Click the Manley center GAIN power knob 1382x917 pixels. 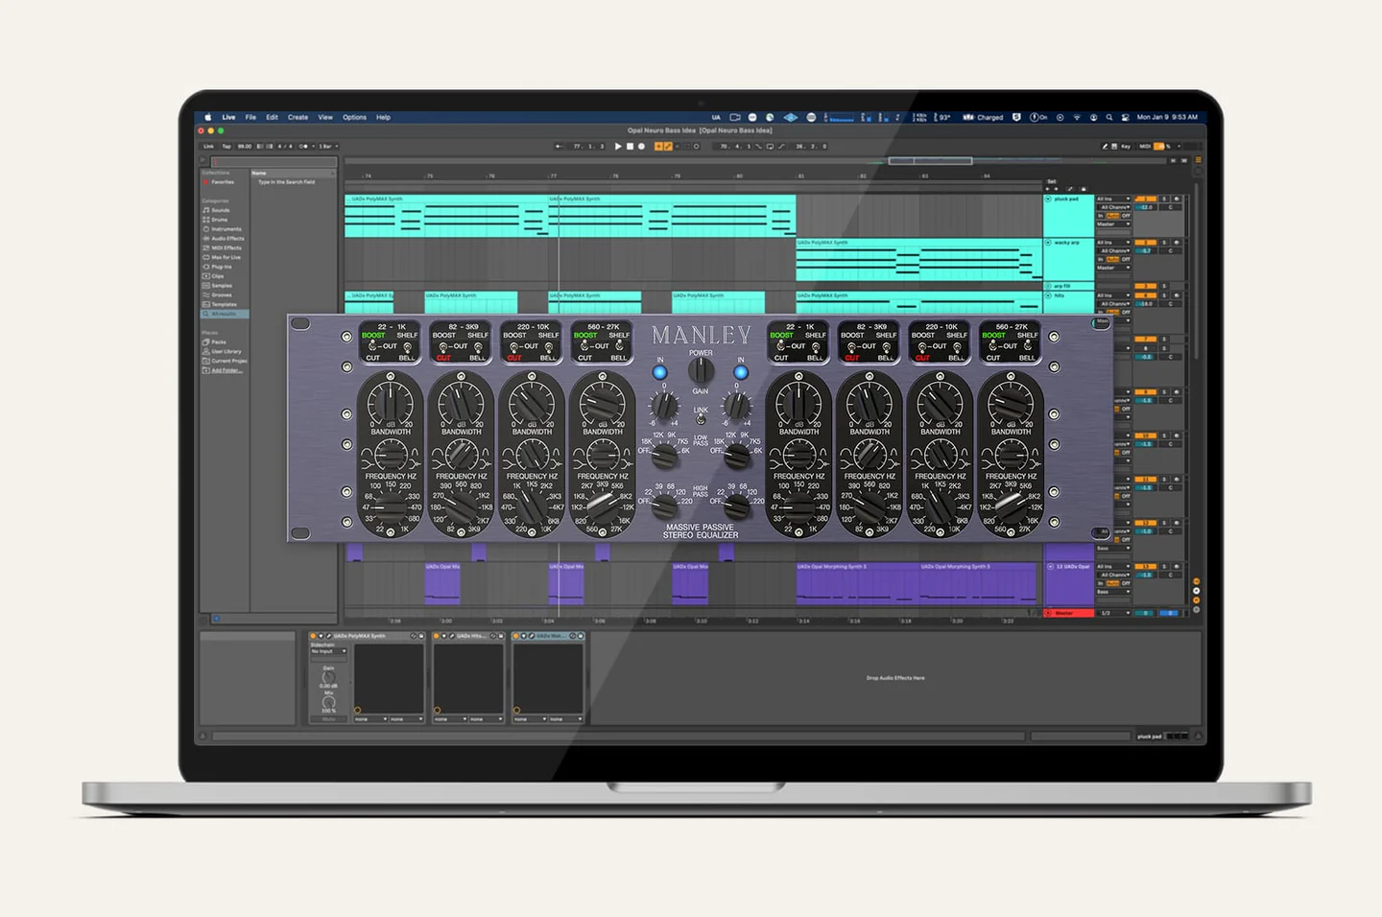click(701, 370)
